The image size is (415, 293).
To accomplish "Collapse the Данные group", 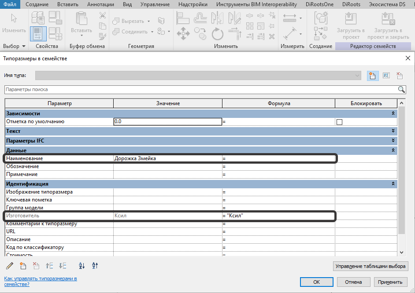I will [x=393, y=150].
